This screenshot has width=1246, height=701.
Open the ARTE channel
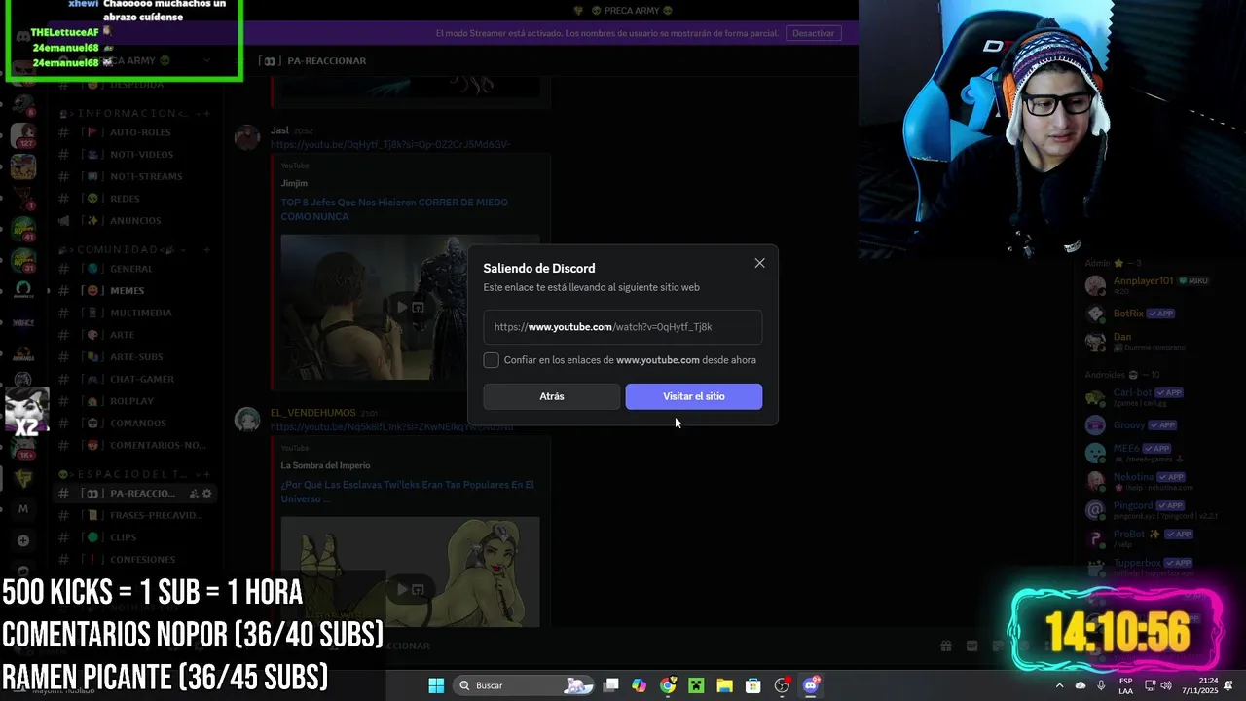[x=134, y=335]
